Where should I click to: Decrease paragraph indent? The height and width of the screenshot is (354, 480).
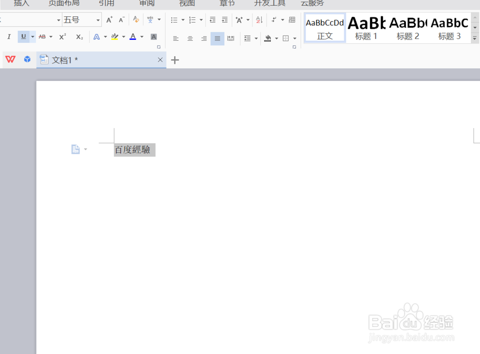(213, 20)
